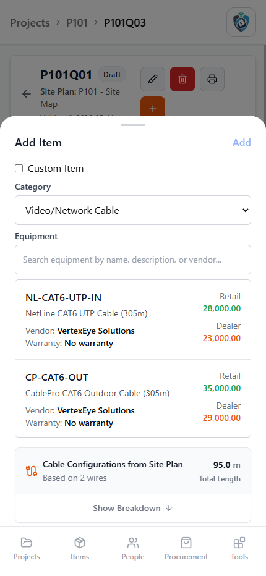Click the pencil edit icon button
266x576 pixels.
pos(153,79)
